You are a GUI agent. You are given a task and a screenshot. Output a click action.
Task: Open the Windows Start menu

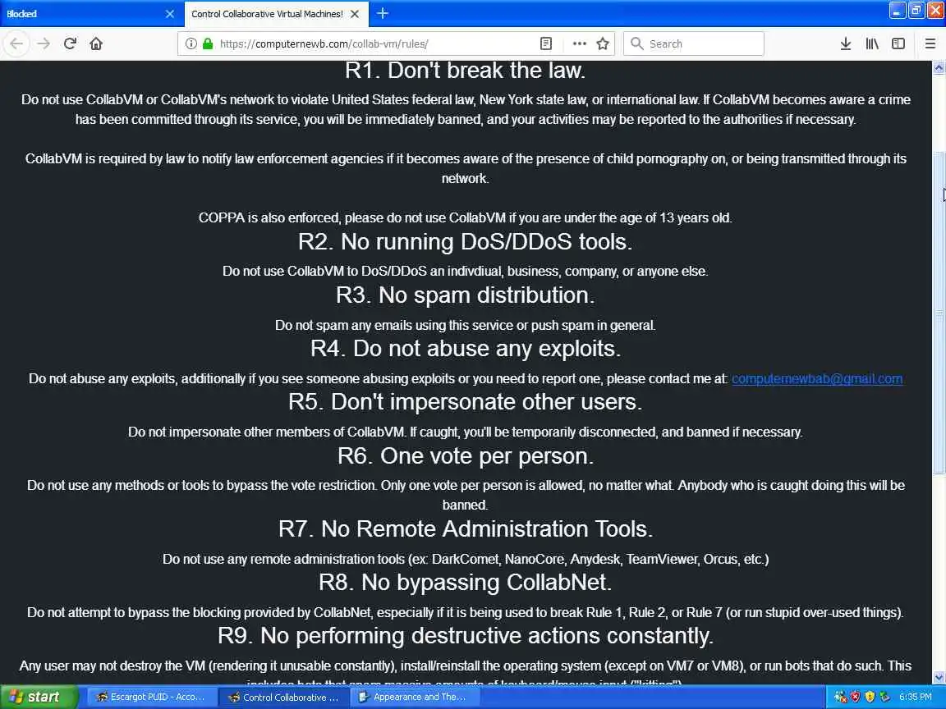pyautogui.click(x=39, y=697)
